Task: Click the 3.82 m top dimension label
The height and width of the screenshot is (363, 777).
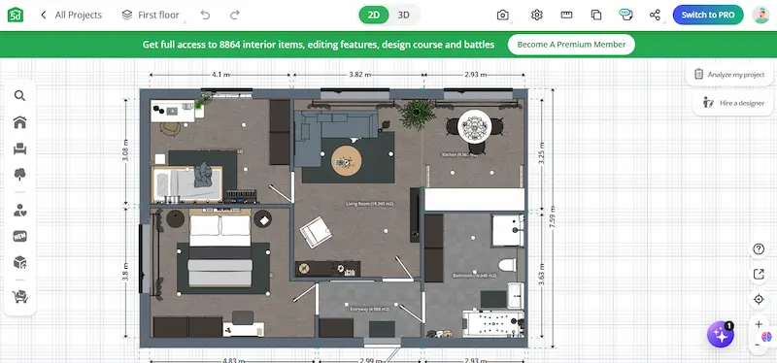Action: tap(359, 75)
